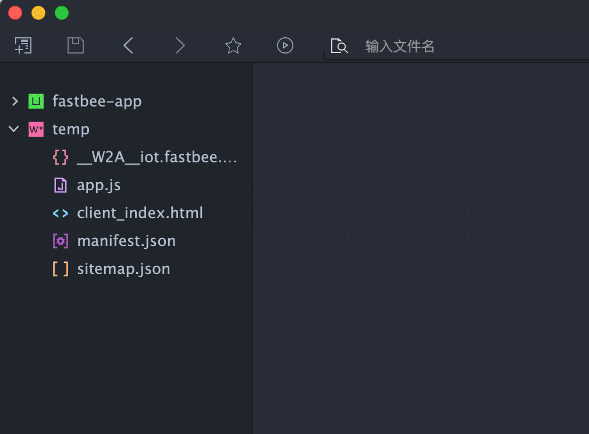Open sitemap.json file

123,269
